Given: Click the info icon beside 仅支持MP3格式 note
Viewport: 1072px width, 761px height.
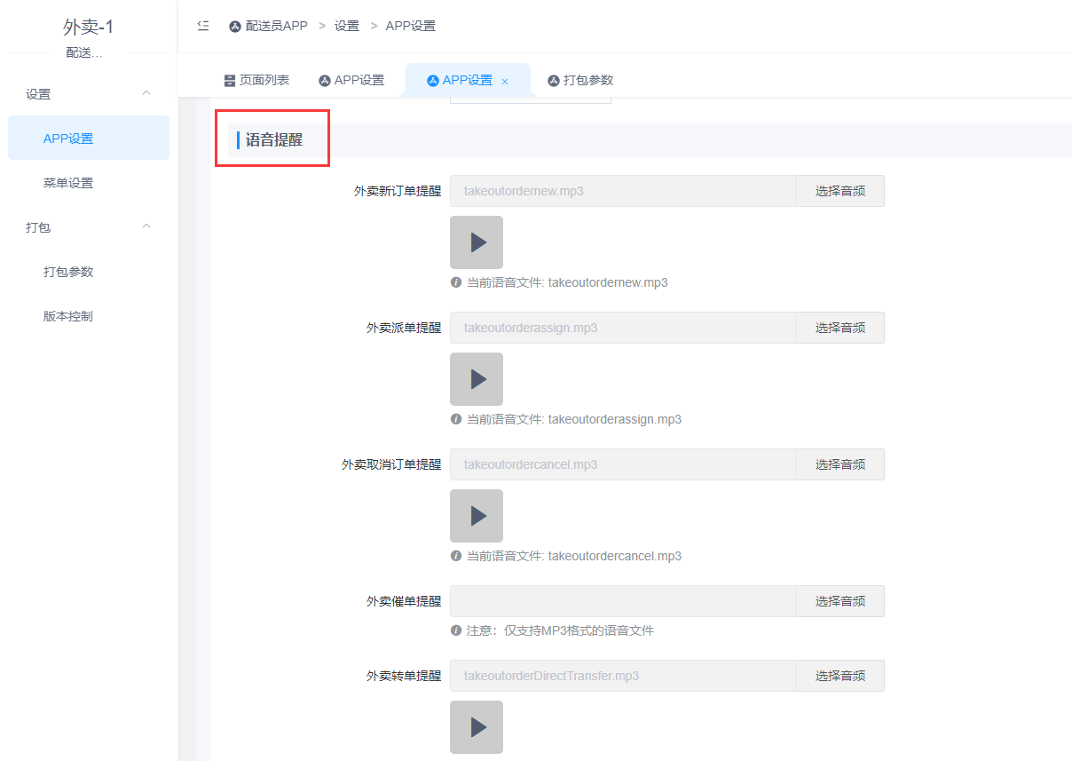Looking at the screenshot, I should click(x=456, y=630).
